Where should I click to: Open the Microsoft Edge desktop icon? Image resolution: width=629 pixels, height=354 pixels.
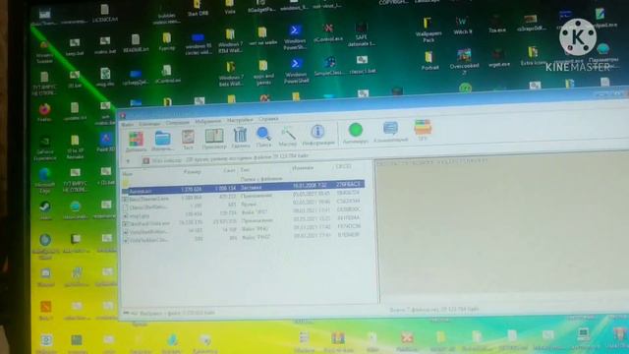[44, 180]
